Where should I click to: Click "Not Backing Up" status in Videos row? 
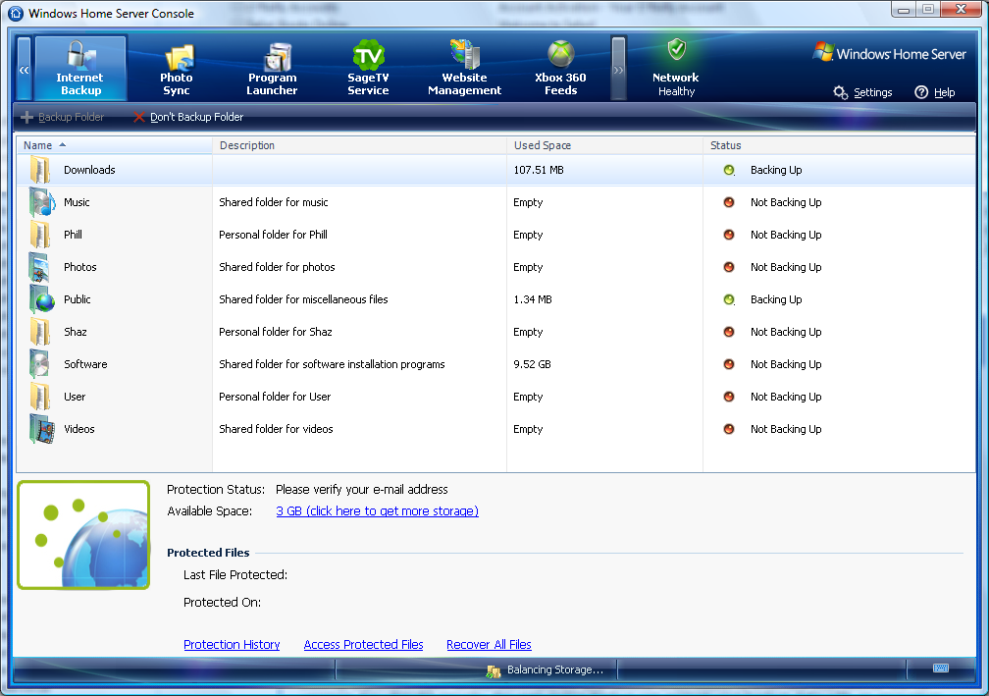point(786,429)
